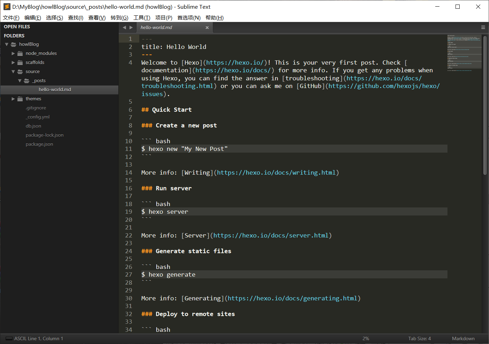Click the '### Generate static files' heading

(186, 251)
